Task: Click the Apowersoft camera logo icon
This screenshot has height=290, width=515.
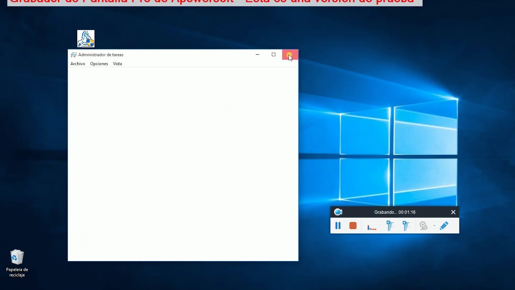Action: pos(338,212)
